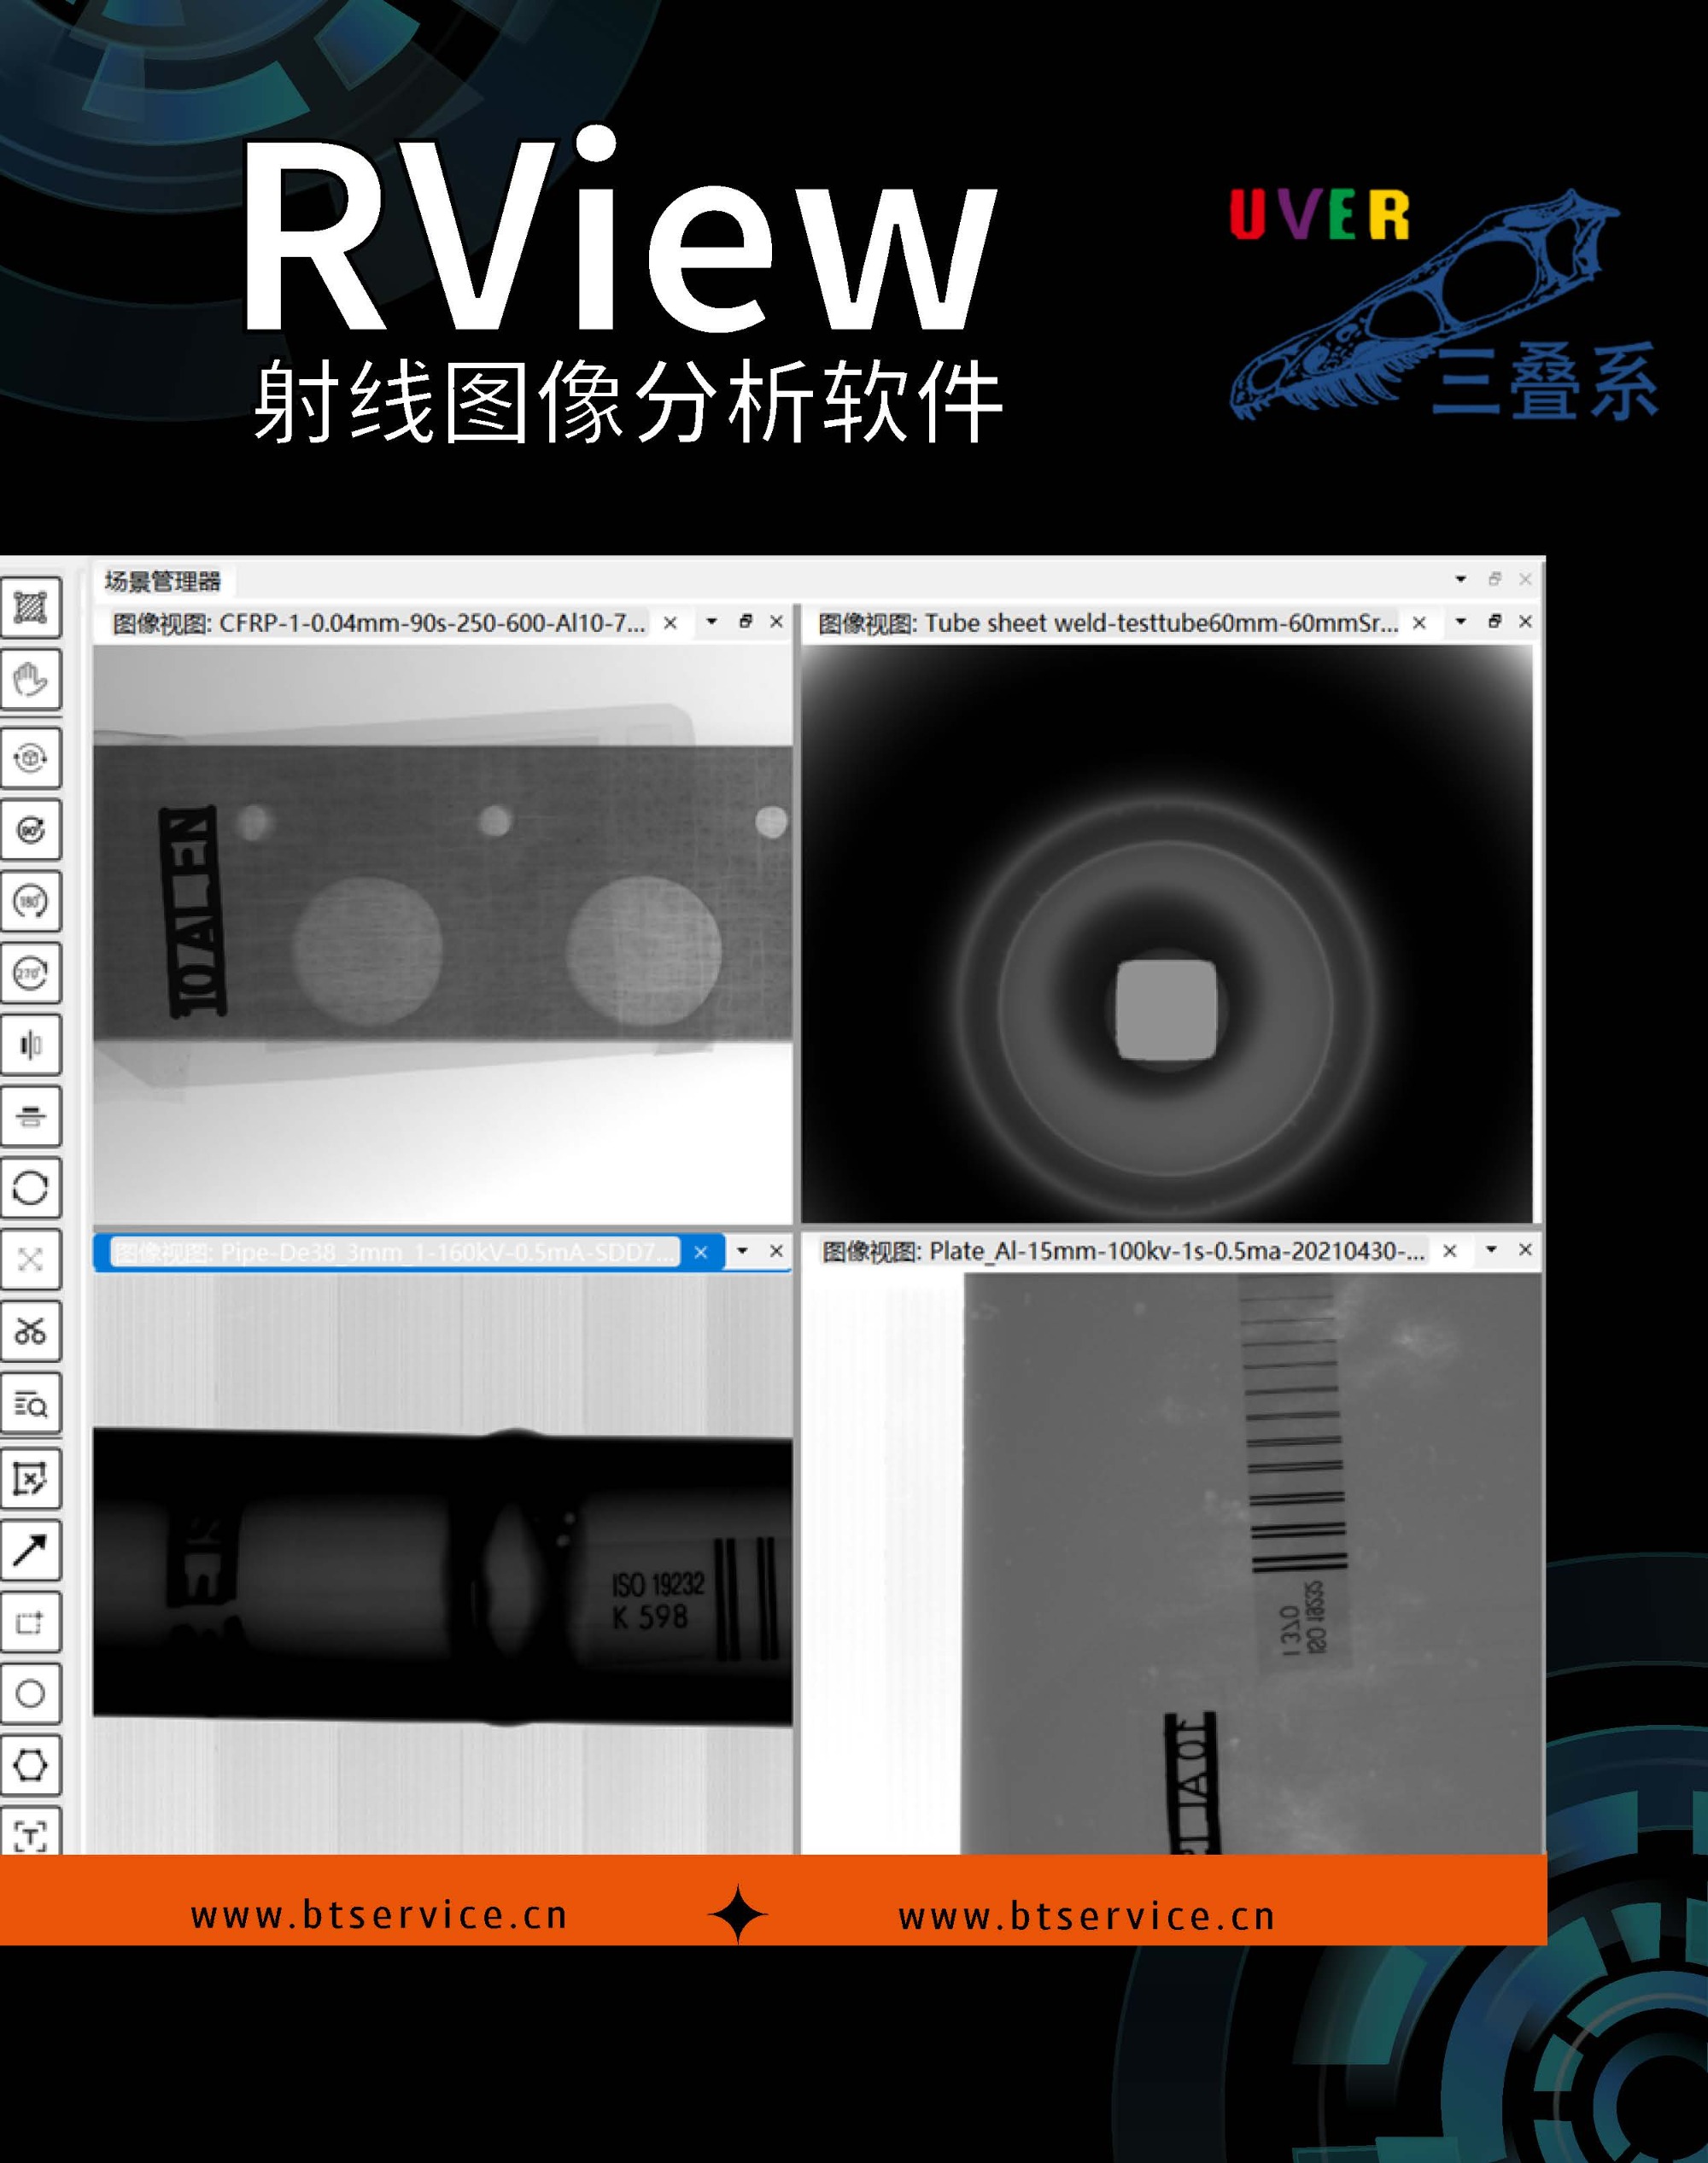Rotate image 90 degrees
1708x2163 pixels.
30,829
